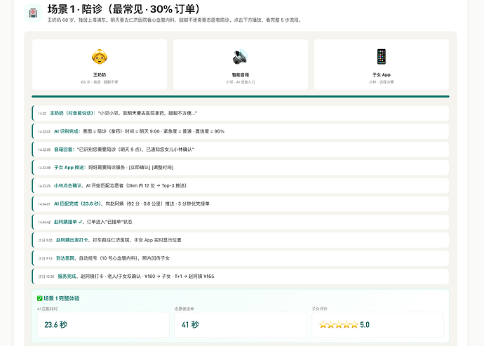Click the 场景 1 · 陪诊 heading
This screenshot has height=346, width=484.
123,9
